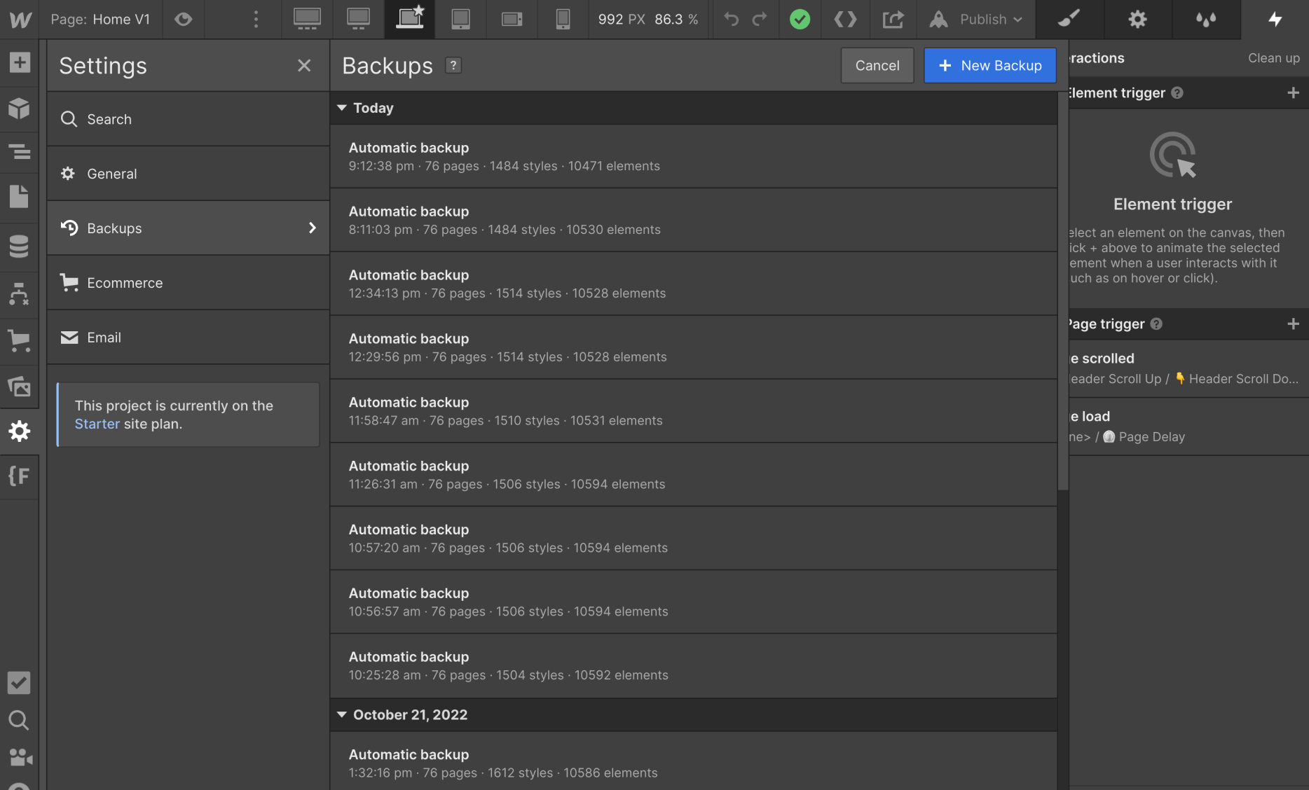Image resolution: width=1309 pixels, height=790 pixels.
Task: Open the CMS Collections panel
Action: 20,246
